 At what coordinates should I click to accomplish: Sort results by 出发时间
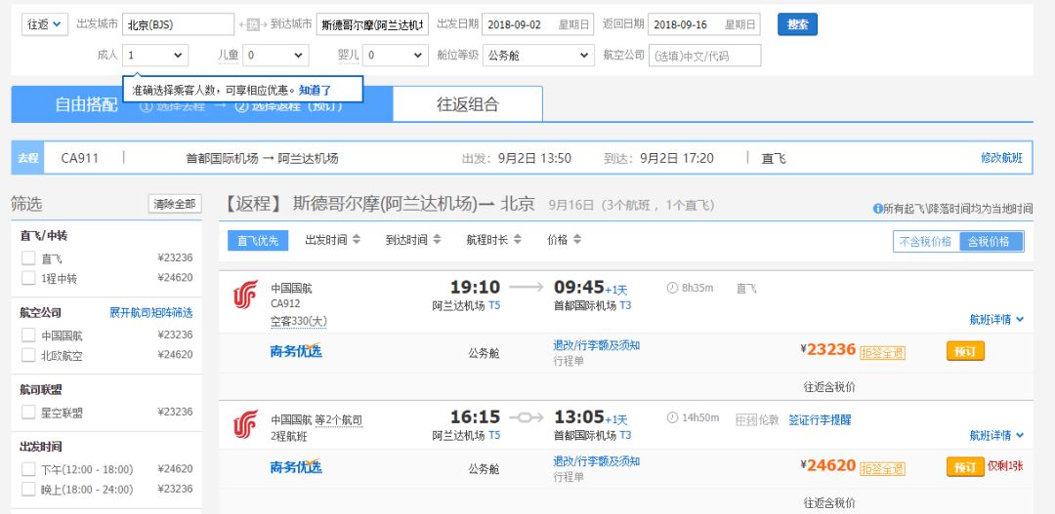pyautogui.click(x=332, y=240)
